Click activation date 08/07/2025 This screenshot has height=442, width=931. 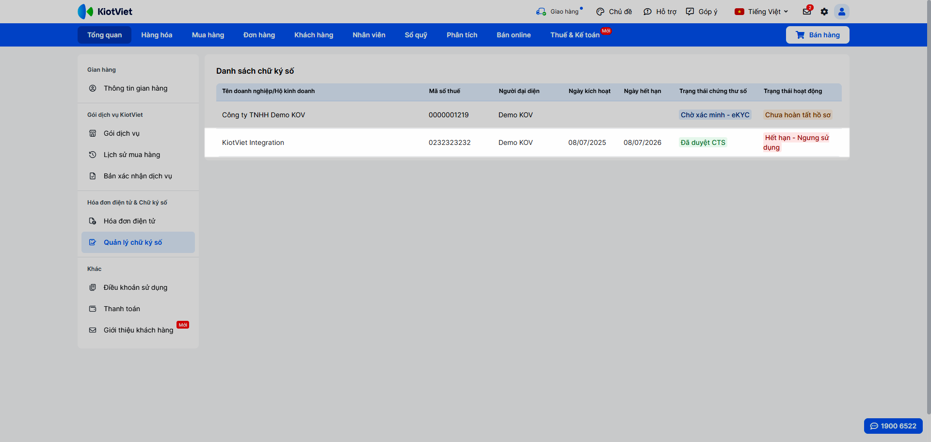(587, 142)
